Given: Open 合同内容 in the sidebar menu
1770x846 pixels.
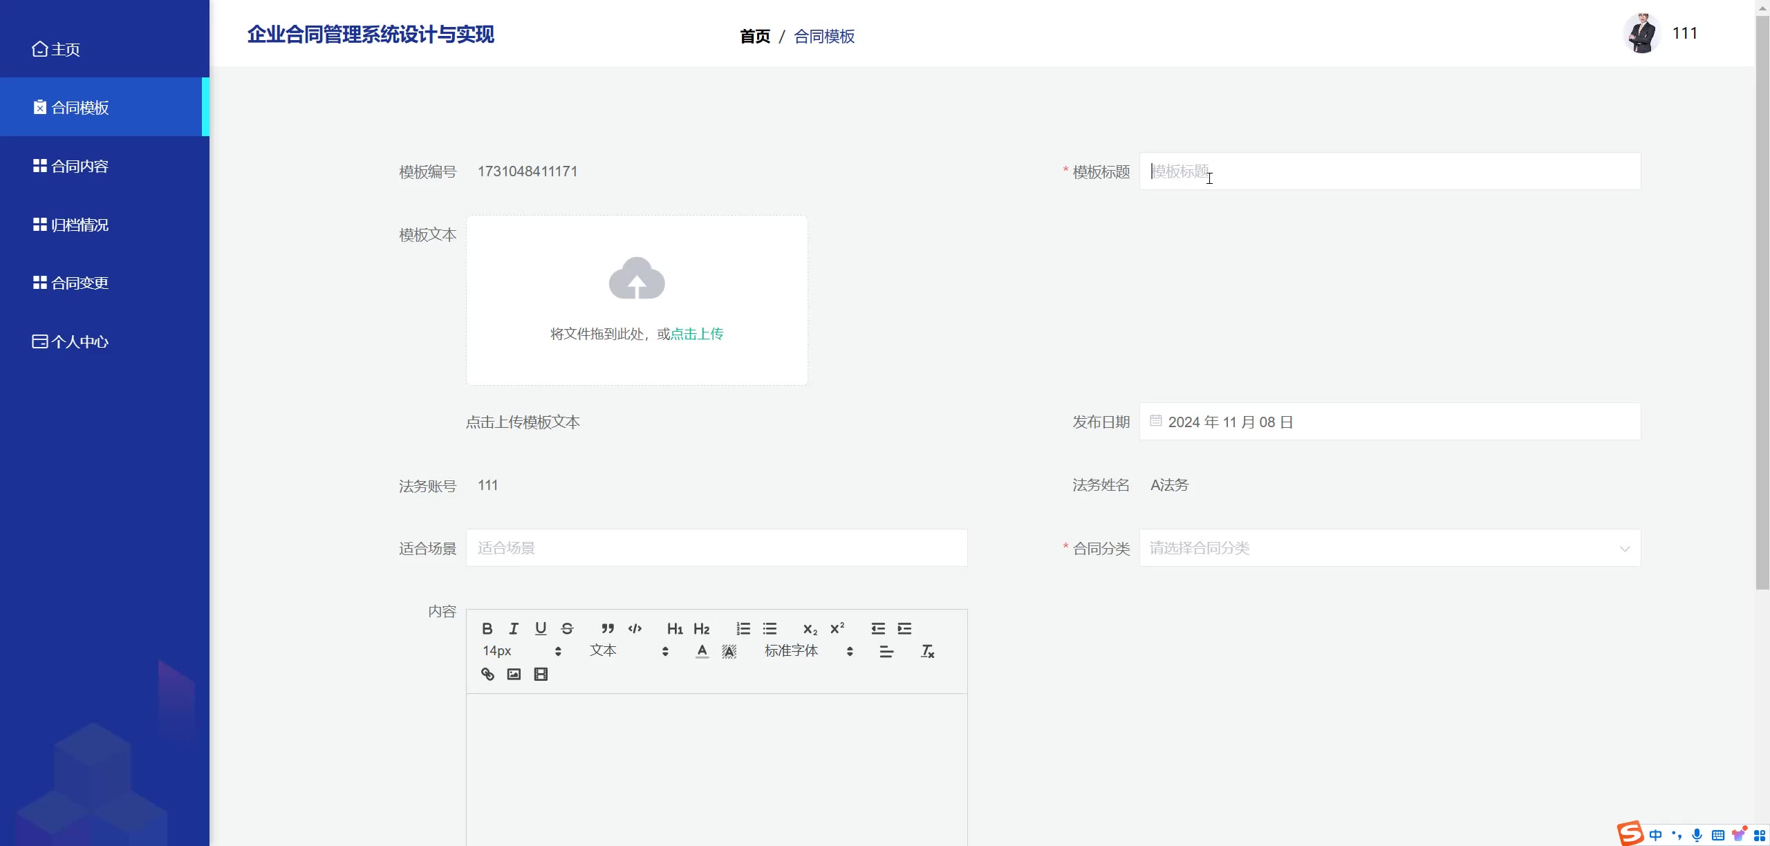Looking at the screenshot, I should pyautogui.click(x=80, y=167).
